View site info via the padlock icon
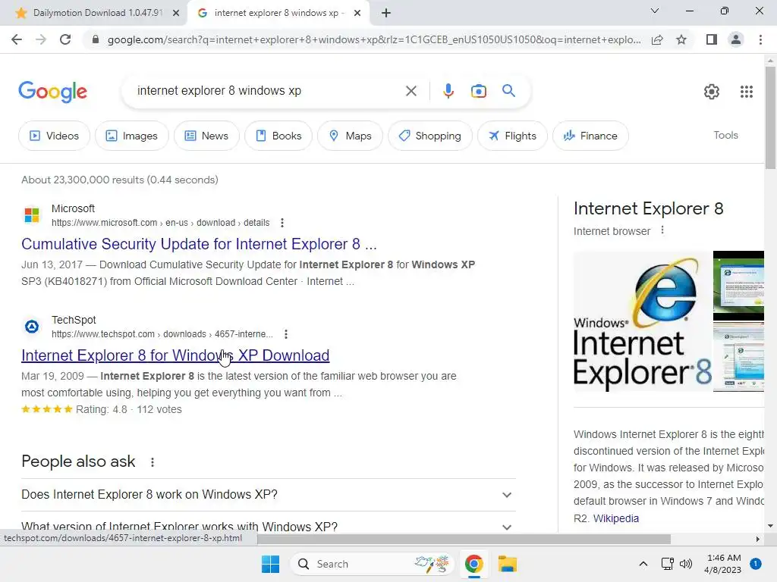 96,39
